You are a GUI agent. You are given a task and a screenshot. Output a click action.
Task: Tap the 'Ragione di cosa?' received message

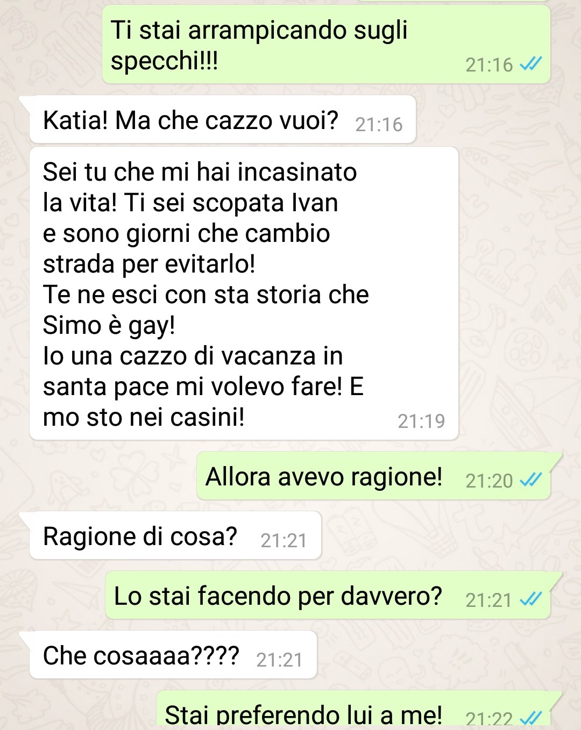(x=175, y=535)
